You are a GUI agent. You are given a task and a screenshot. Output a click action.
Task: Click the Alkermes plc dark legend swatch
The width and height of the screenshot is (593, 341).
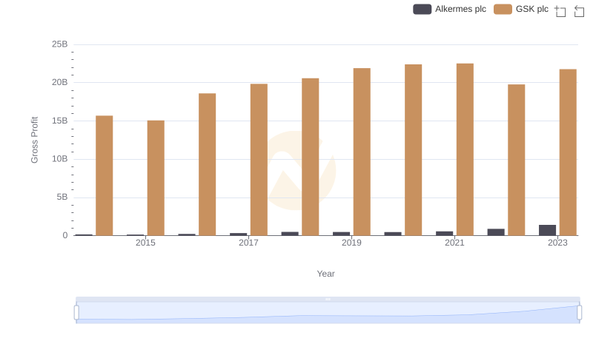422,9
